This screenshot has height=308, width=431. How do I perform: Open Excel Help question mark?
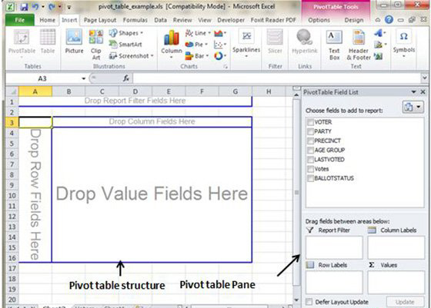389,19
